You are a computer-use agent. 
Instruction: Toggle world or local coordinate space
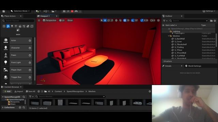[x=116, y=20]
